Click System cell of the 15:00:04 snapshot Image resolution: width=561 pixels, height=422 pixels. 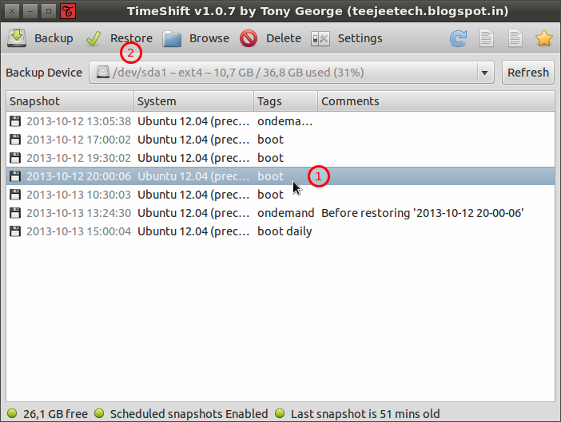[x=193, y=231]
